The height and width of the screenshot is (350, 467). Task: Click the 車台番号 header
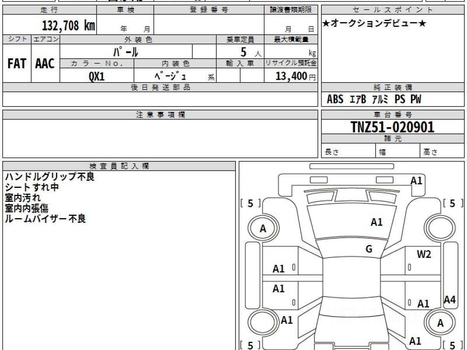(x=393, y=115)
